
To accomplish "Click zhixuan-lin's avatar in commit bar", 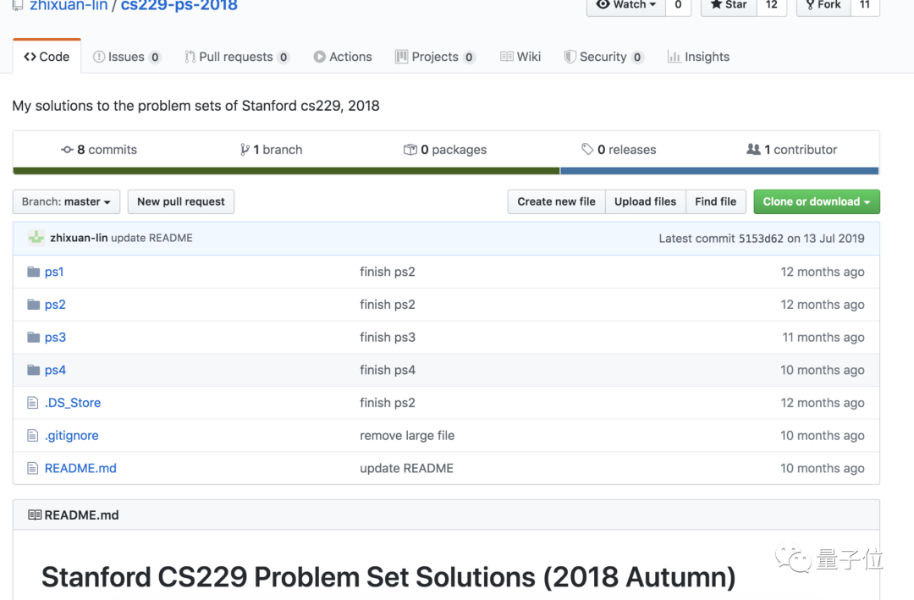I will (x=36, y=238).
